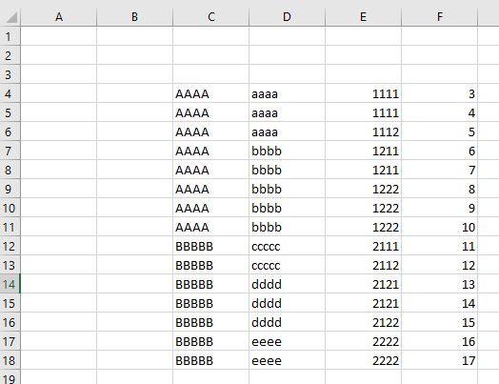Click cell F11 with value 10
Image resolution: width=499 pixels, height=384 pixels.
440,227
